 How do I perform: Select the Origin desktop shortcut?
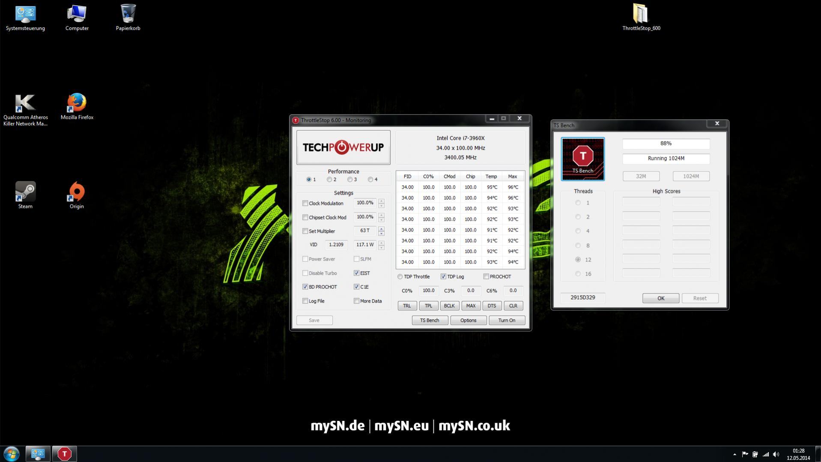pos(77,195)
